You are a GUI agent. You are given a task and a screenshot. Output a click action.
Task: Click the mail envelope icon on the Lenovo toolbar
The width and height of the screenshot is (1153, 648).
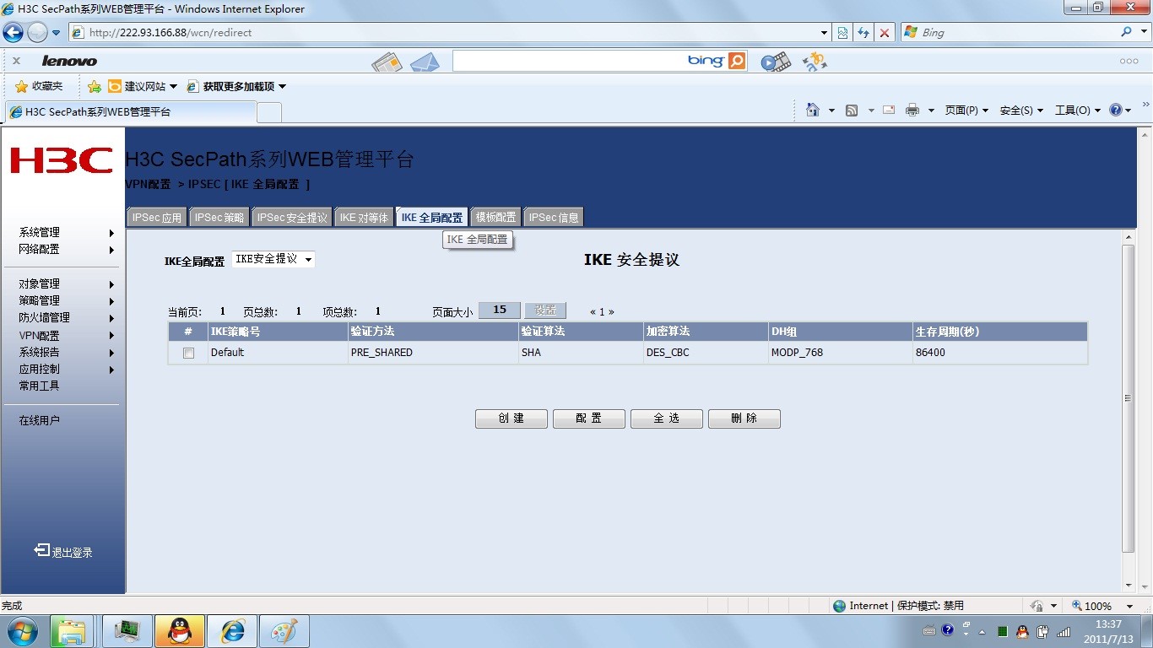pos(425,61)
